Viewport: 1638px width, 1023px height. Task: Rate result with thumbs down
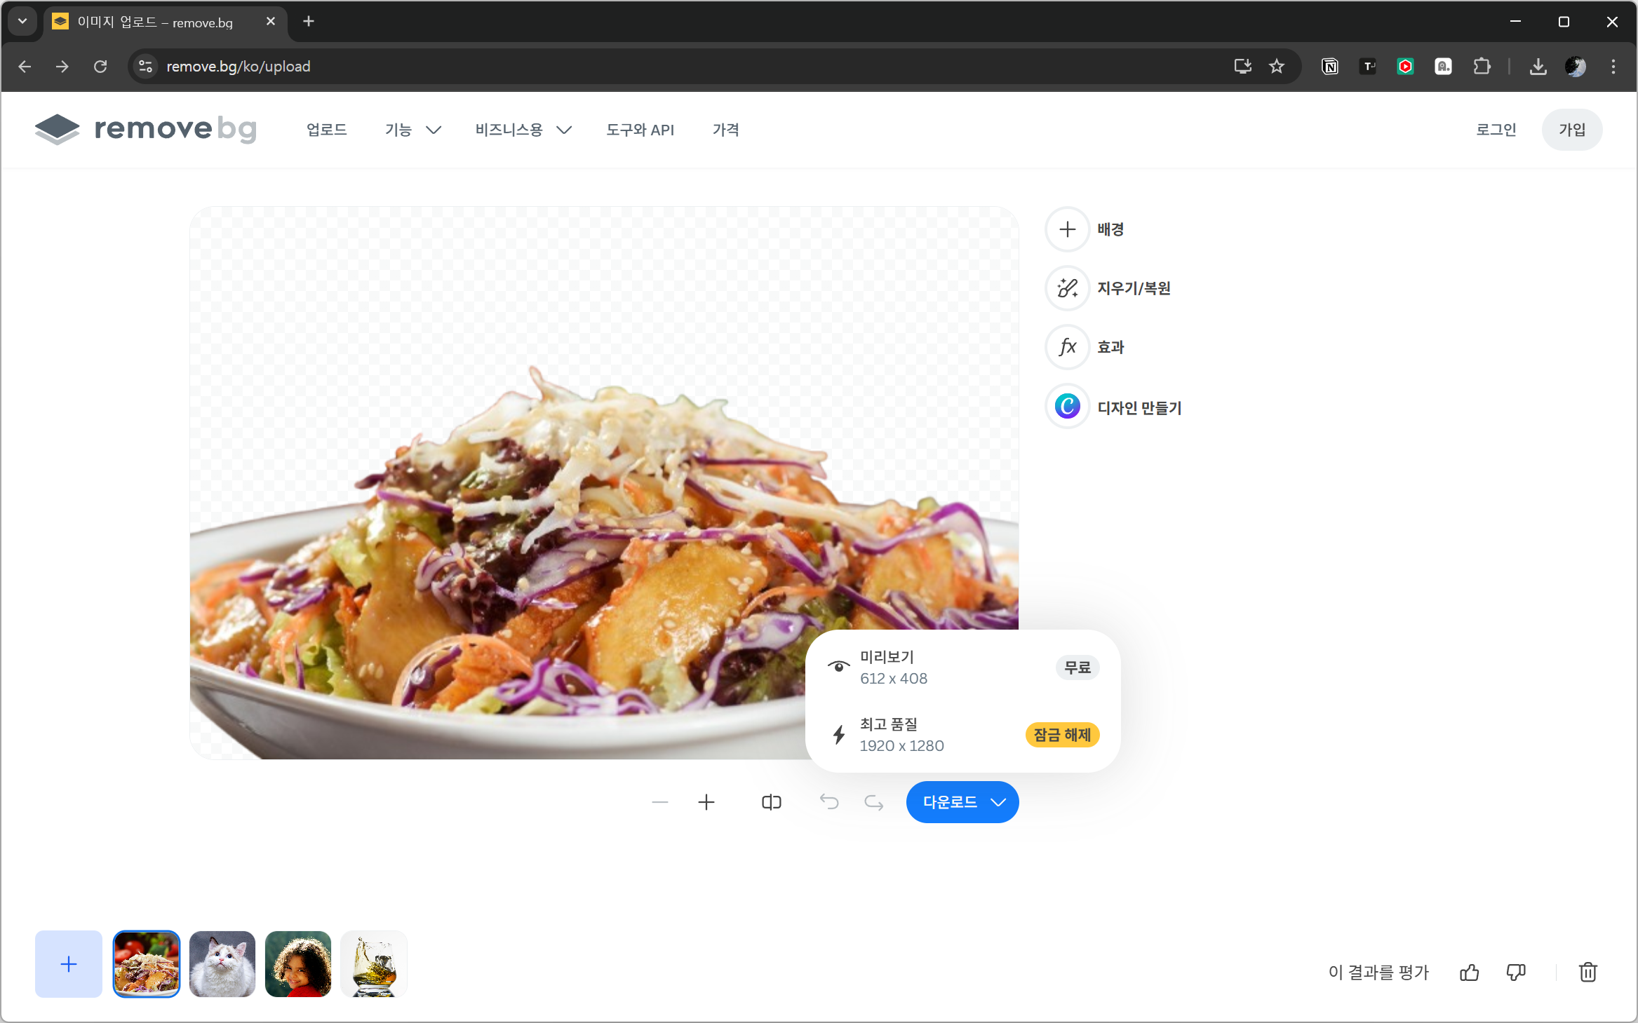tap(1516, 973)
